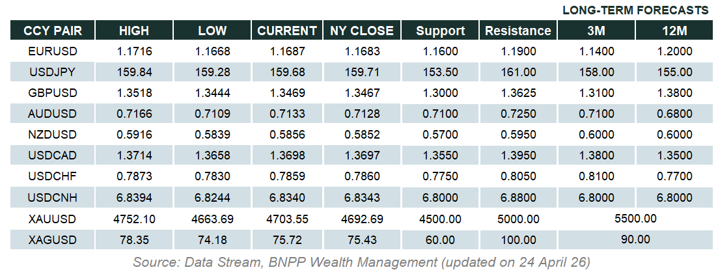Click the XAUUSD row label
Image resolution: width=718 pixels, height=272 pixels.
53,219
